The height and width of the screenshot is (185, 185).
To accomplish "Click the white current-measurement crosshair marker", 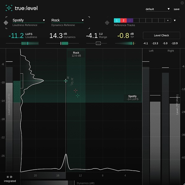I will coord(66,81).
